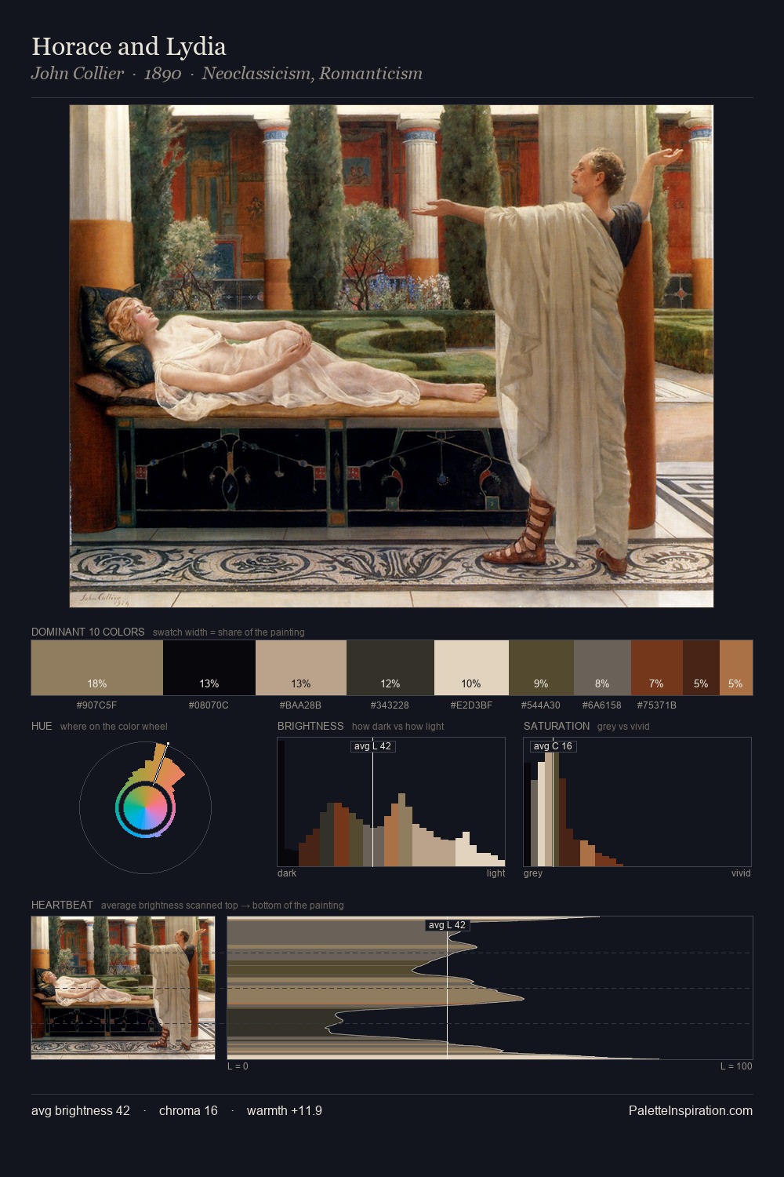Select the olive 9% swatch #544A30
Image resolution: width=784 pixels, height=1177 pixels.
pos(541,668)
